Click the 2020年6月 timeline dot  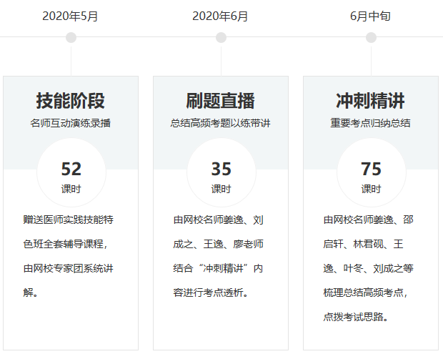point(221,37)
